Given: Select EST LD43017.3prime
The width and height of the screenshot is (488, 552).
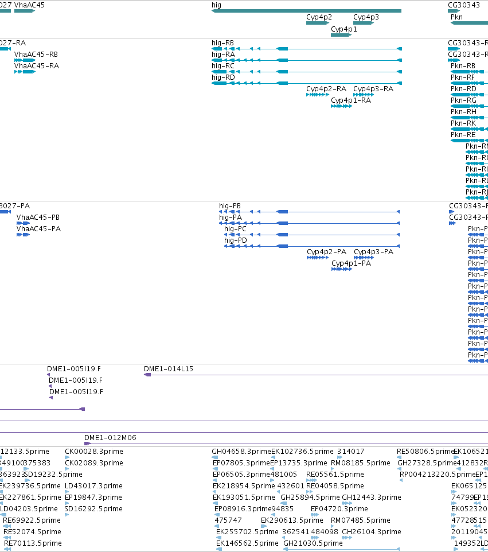Looking at the screenshot, I should pyautogui.click(x=93, y=486).
